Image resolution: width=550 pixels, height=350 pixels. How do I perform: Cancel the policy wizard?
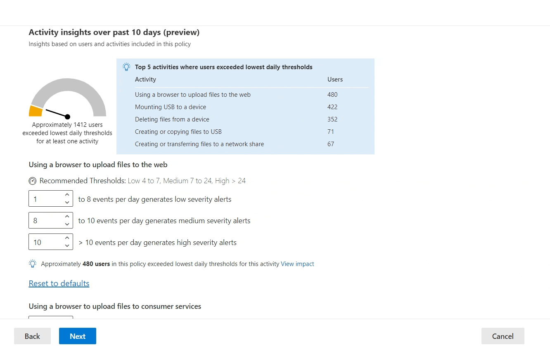pos(503,336)
